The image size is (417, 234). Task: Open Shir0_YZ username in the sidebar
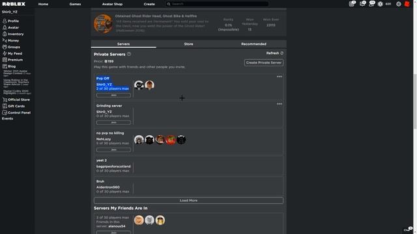(10, 12)
